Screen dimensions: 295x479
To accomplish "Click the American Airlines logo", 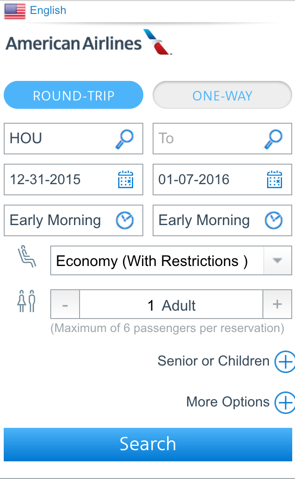I will (x=88, y=43).
